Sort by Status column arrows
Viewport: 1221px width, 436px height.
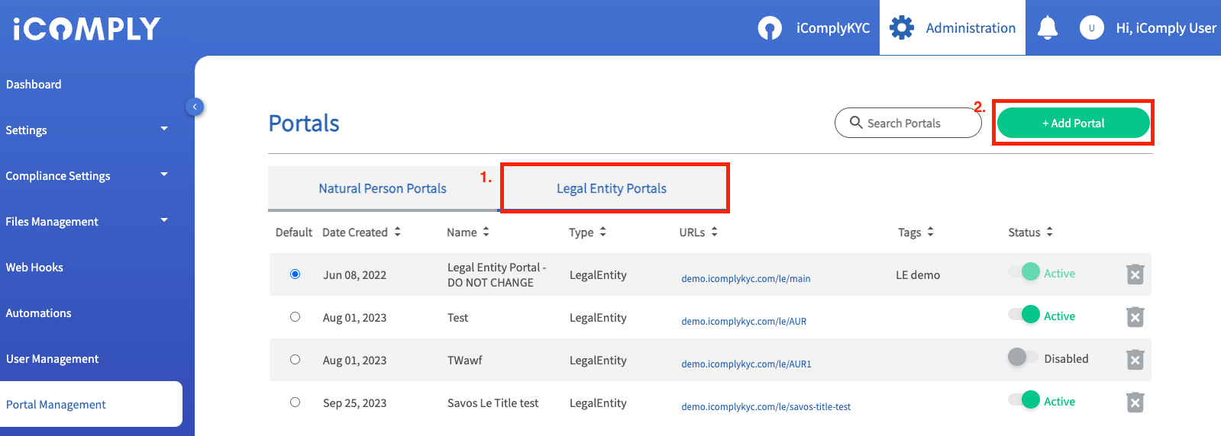[1049, 232]
